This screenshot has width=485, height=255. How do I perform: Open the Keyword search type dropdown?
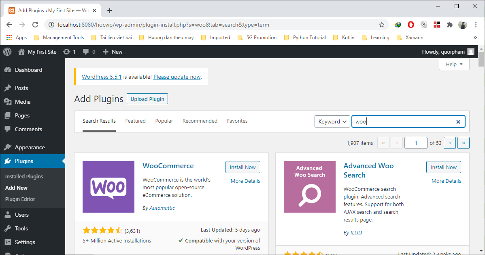[332, 121]
